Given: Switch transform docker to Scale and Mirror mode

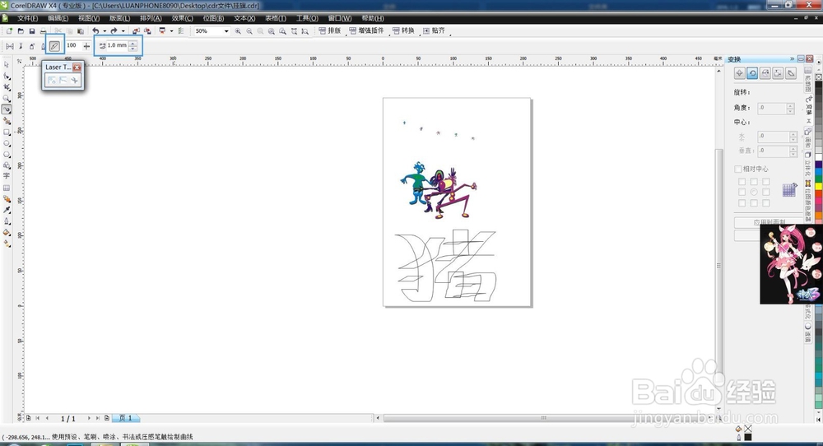Looking at the screenshot, I should (x=765, y=73).
